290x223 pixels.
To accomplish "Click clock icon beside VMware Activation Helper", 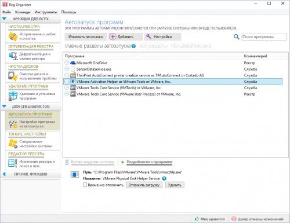I will pyautogui.click(x=67, y=81).
